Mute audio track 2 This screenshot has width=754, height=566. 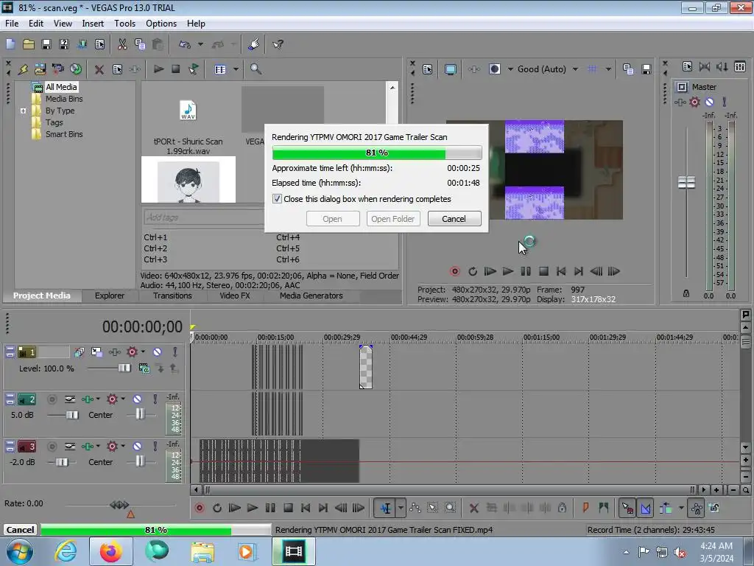point(137,399)
